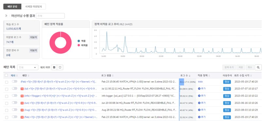The width and height of the screenshot is (265, 121).
Task: Toggle 제외 switch for Aug row
Action: point(14,110)
